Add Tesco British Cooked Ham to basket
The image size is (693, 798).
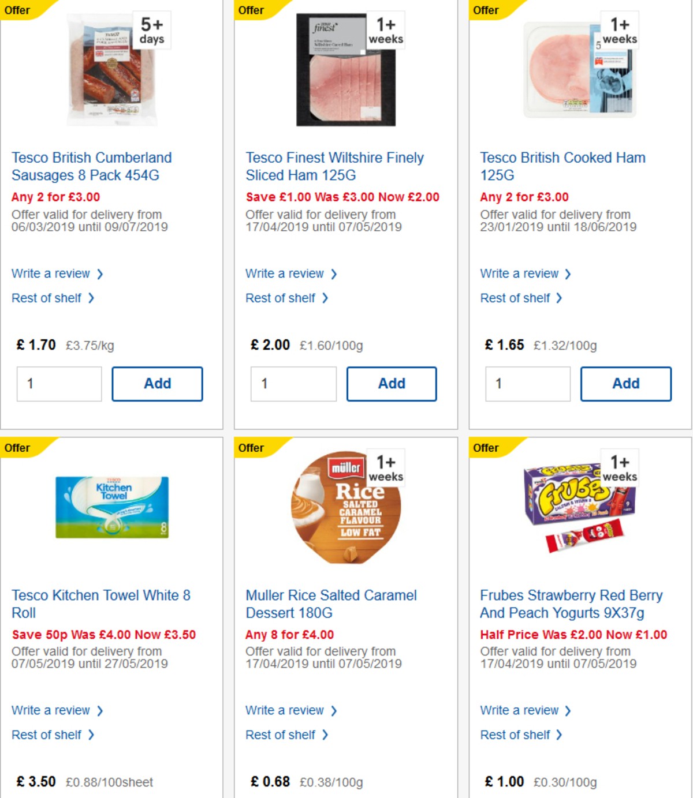point(626,383)
